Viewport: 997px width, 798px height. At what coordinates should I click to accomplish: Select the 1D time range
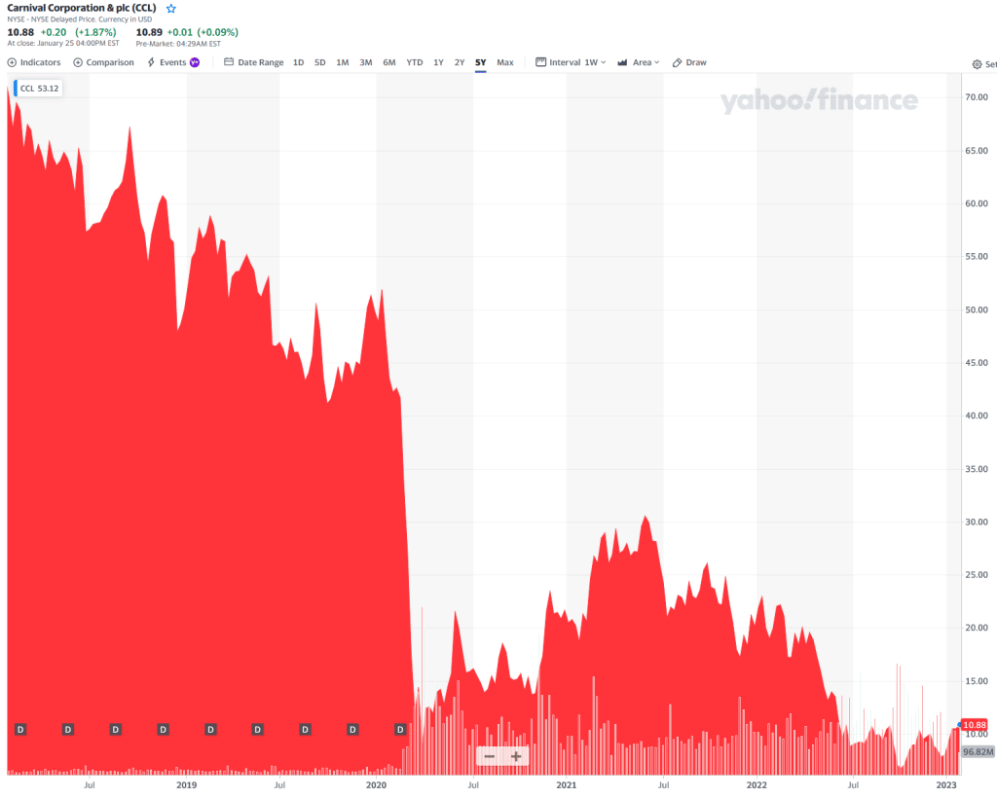pos(298,62)
